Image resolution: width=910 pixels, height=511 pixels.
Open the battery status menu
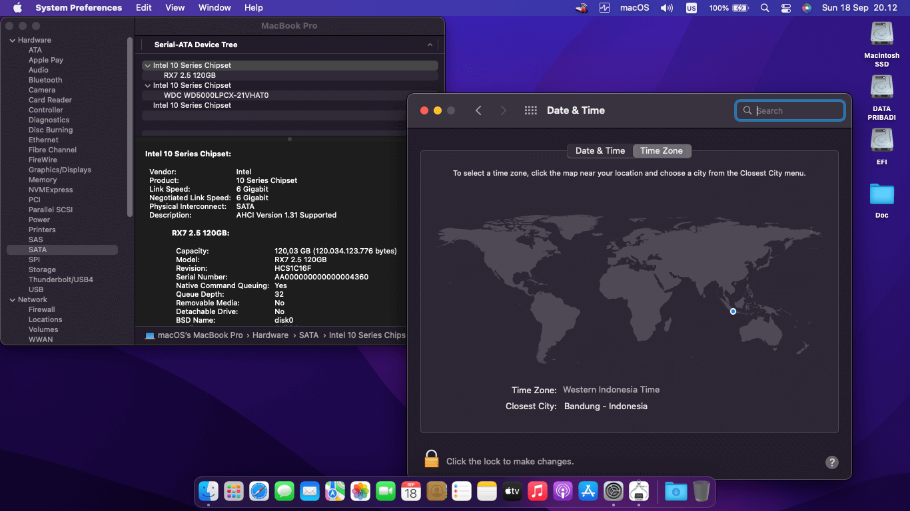[729, 8]
